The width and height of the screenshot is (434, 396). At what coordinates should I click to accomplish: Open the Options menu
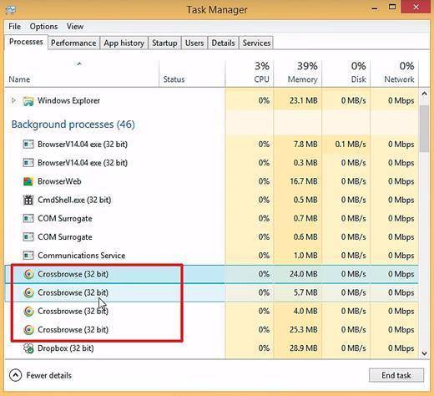point(43,27)
